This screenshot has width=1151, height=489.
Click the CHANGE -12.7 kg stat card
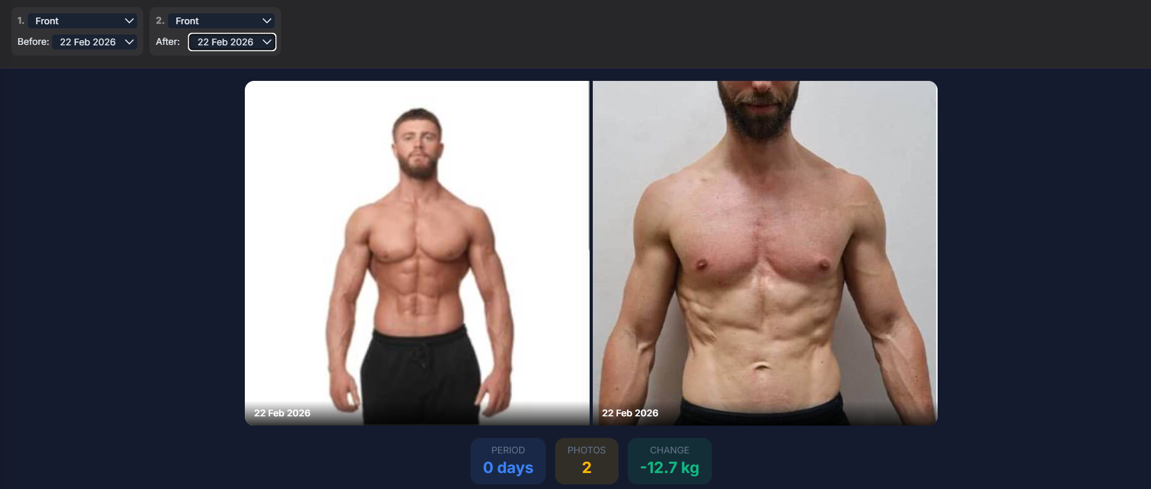pyautogui.click(x=670, y=461)
